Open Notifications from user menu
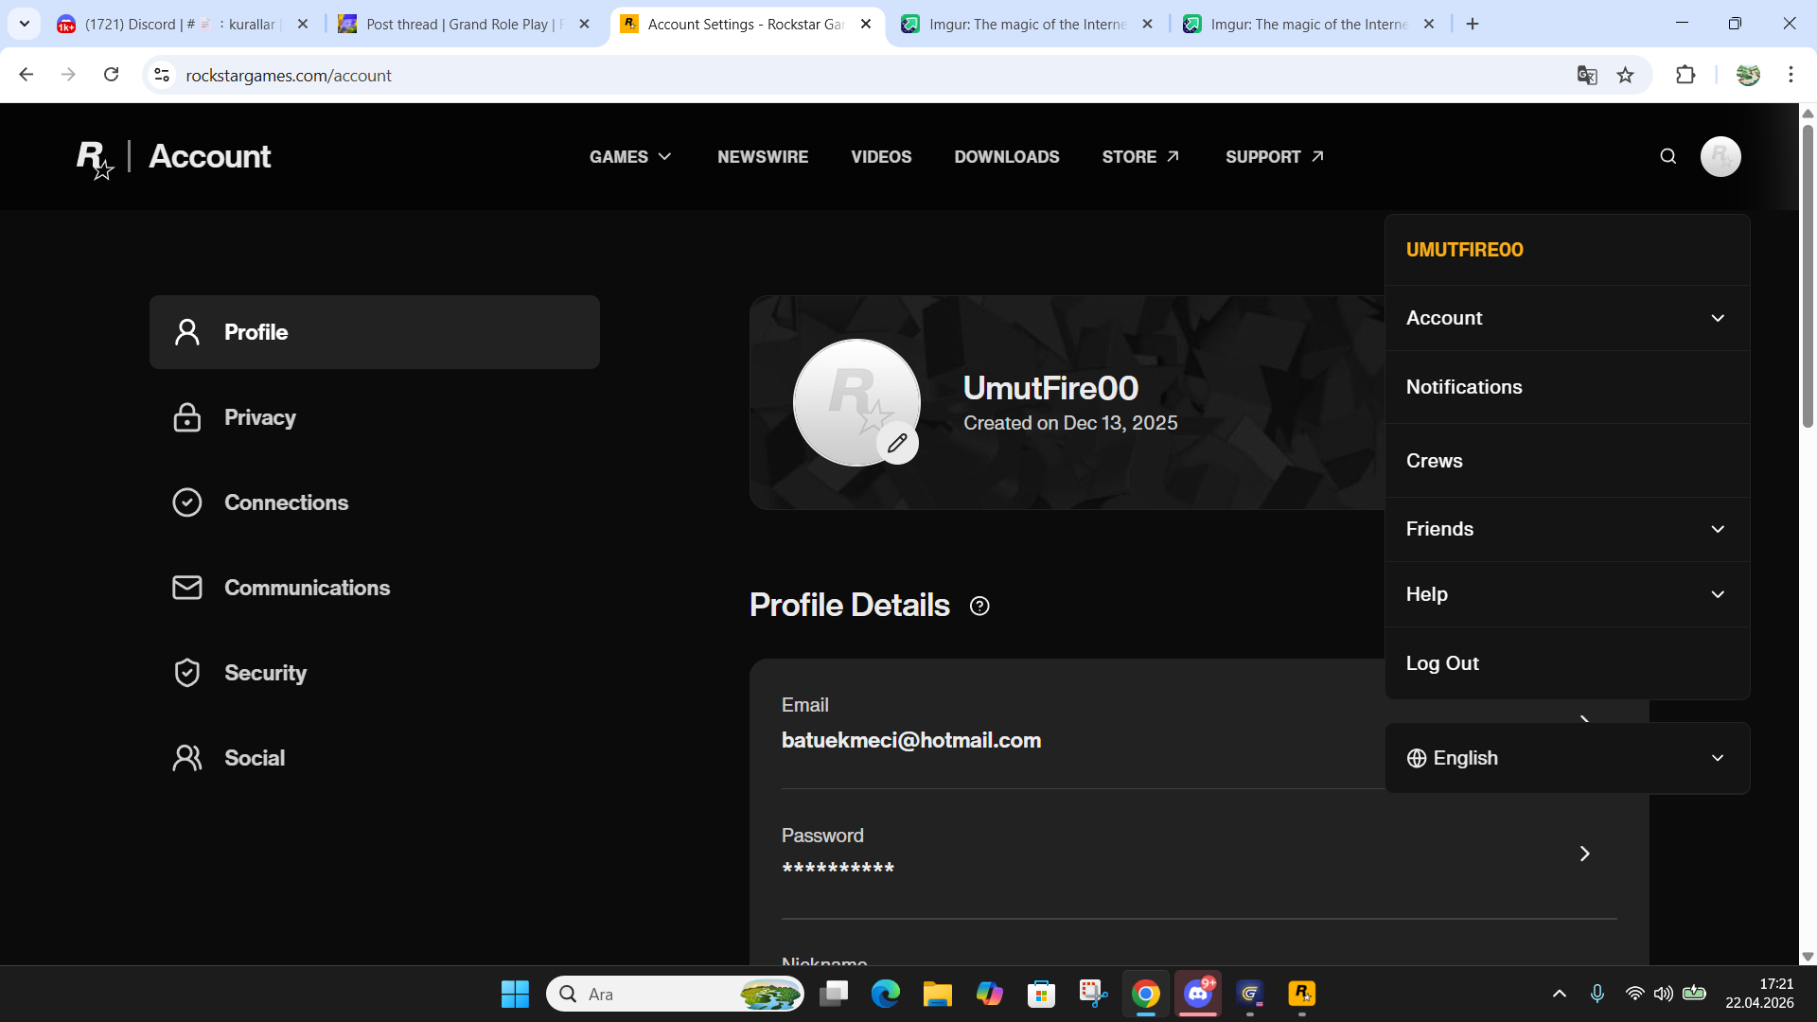 click(x=1567, y=387)
